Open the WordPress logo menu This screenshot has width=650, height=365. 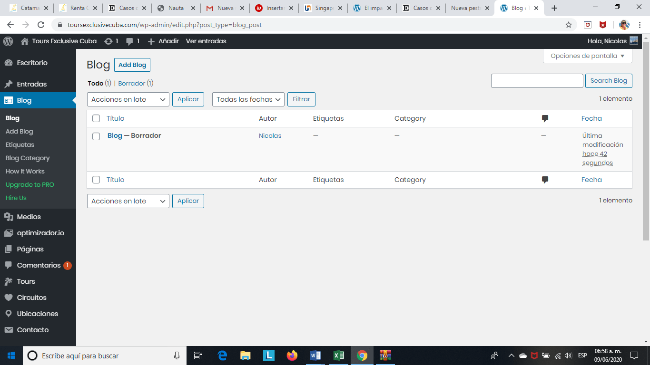coord(8,41)
